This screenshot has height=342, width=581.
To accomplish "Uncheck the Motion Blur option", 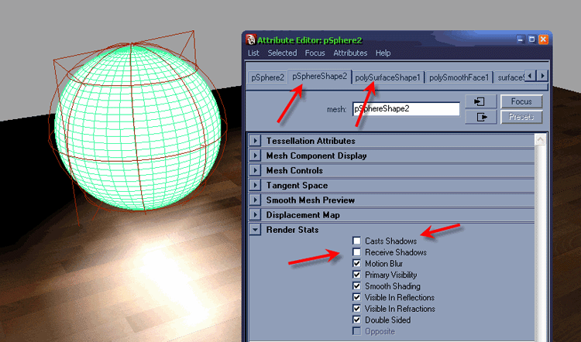I will [357, 264].
